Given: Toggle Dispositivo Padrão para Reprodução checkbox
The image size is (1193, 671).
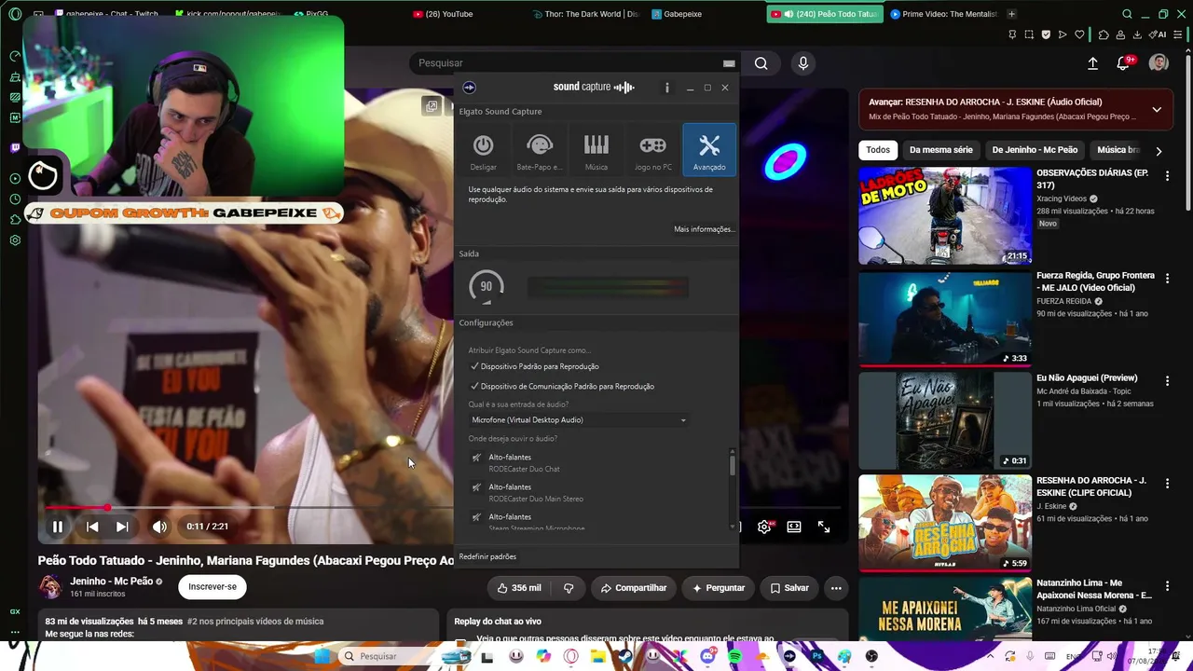Looking at the screenshot, I should (535, 366).
